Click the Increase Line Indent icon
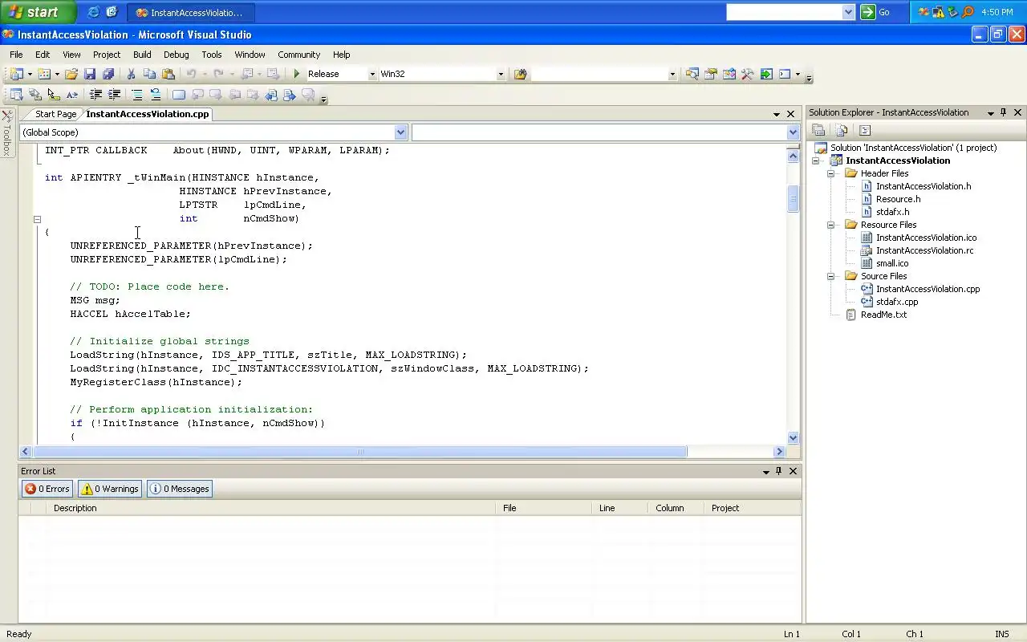 pyautogui.click(x=114, y=95)
